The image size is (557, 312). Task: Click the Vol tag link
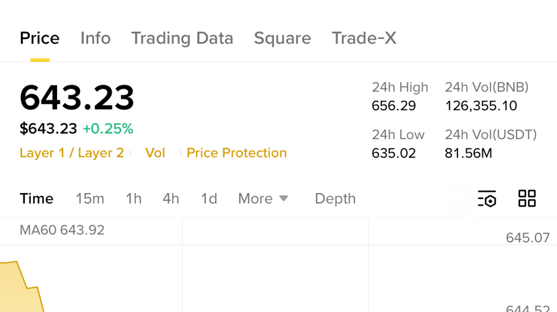click(155, 153)
